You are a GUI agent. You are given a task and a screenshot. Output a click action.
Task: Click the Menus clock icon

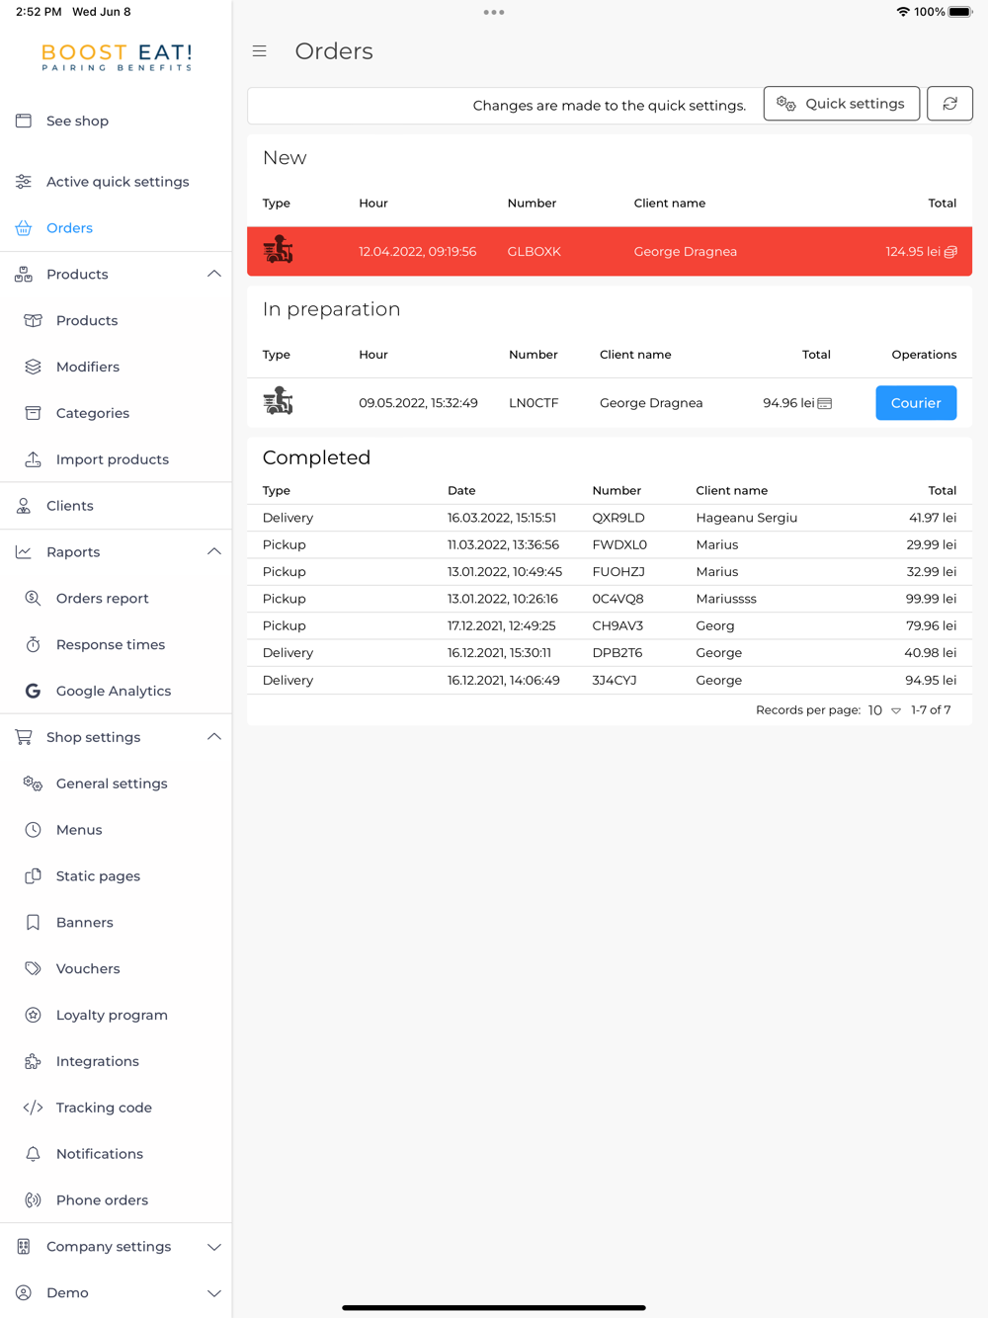[x=33, y=830]
